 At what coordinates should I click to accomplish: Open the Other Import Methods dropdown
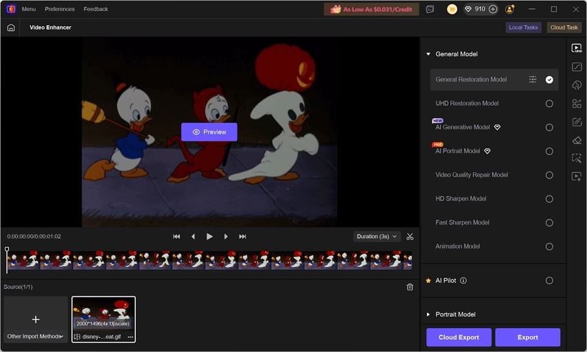pos(36,336)
